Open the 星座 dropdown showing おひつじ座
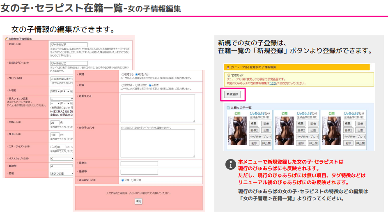This screenshot has height=217, width=388. coord(62,174)
